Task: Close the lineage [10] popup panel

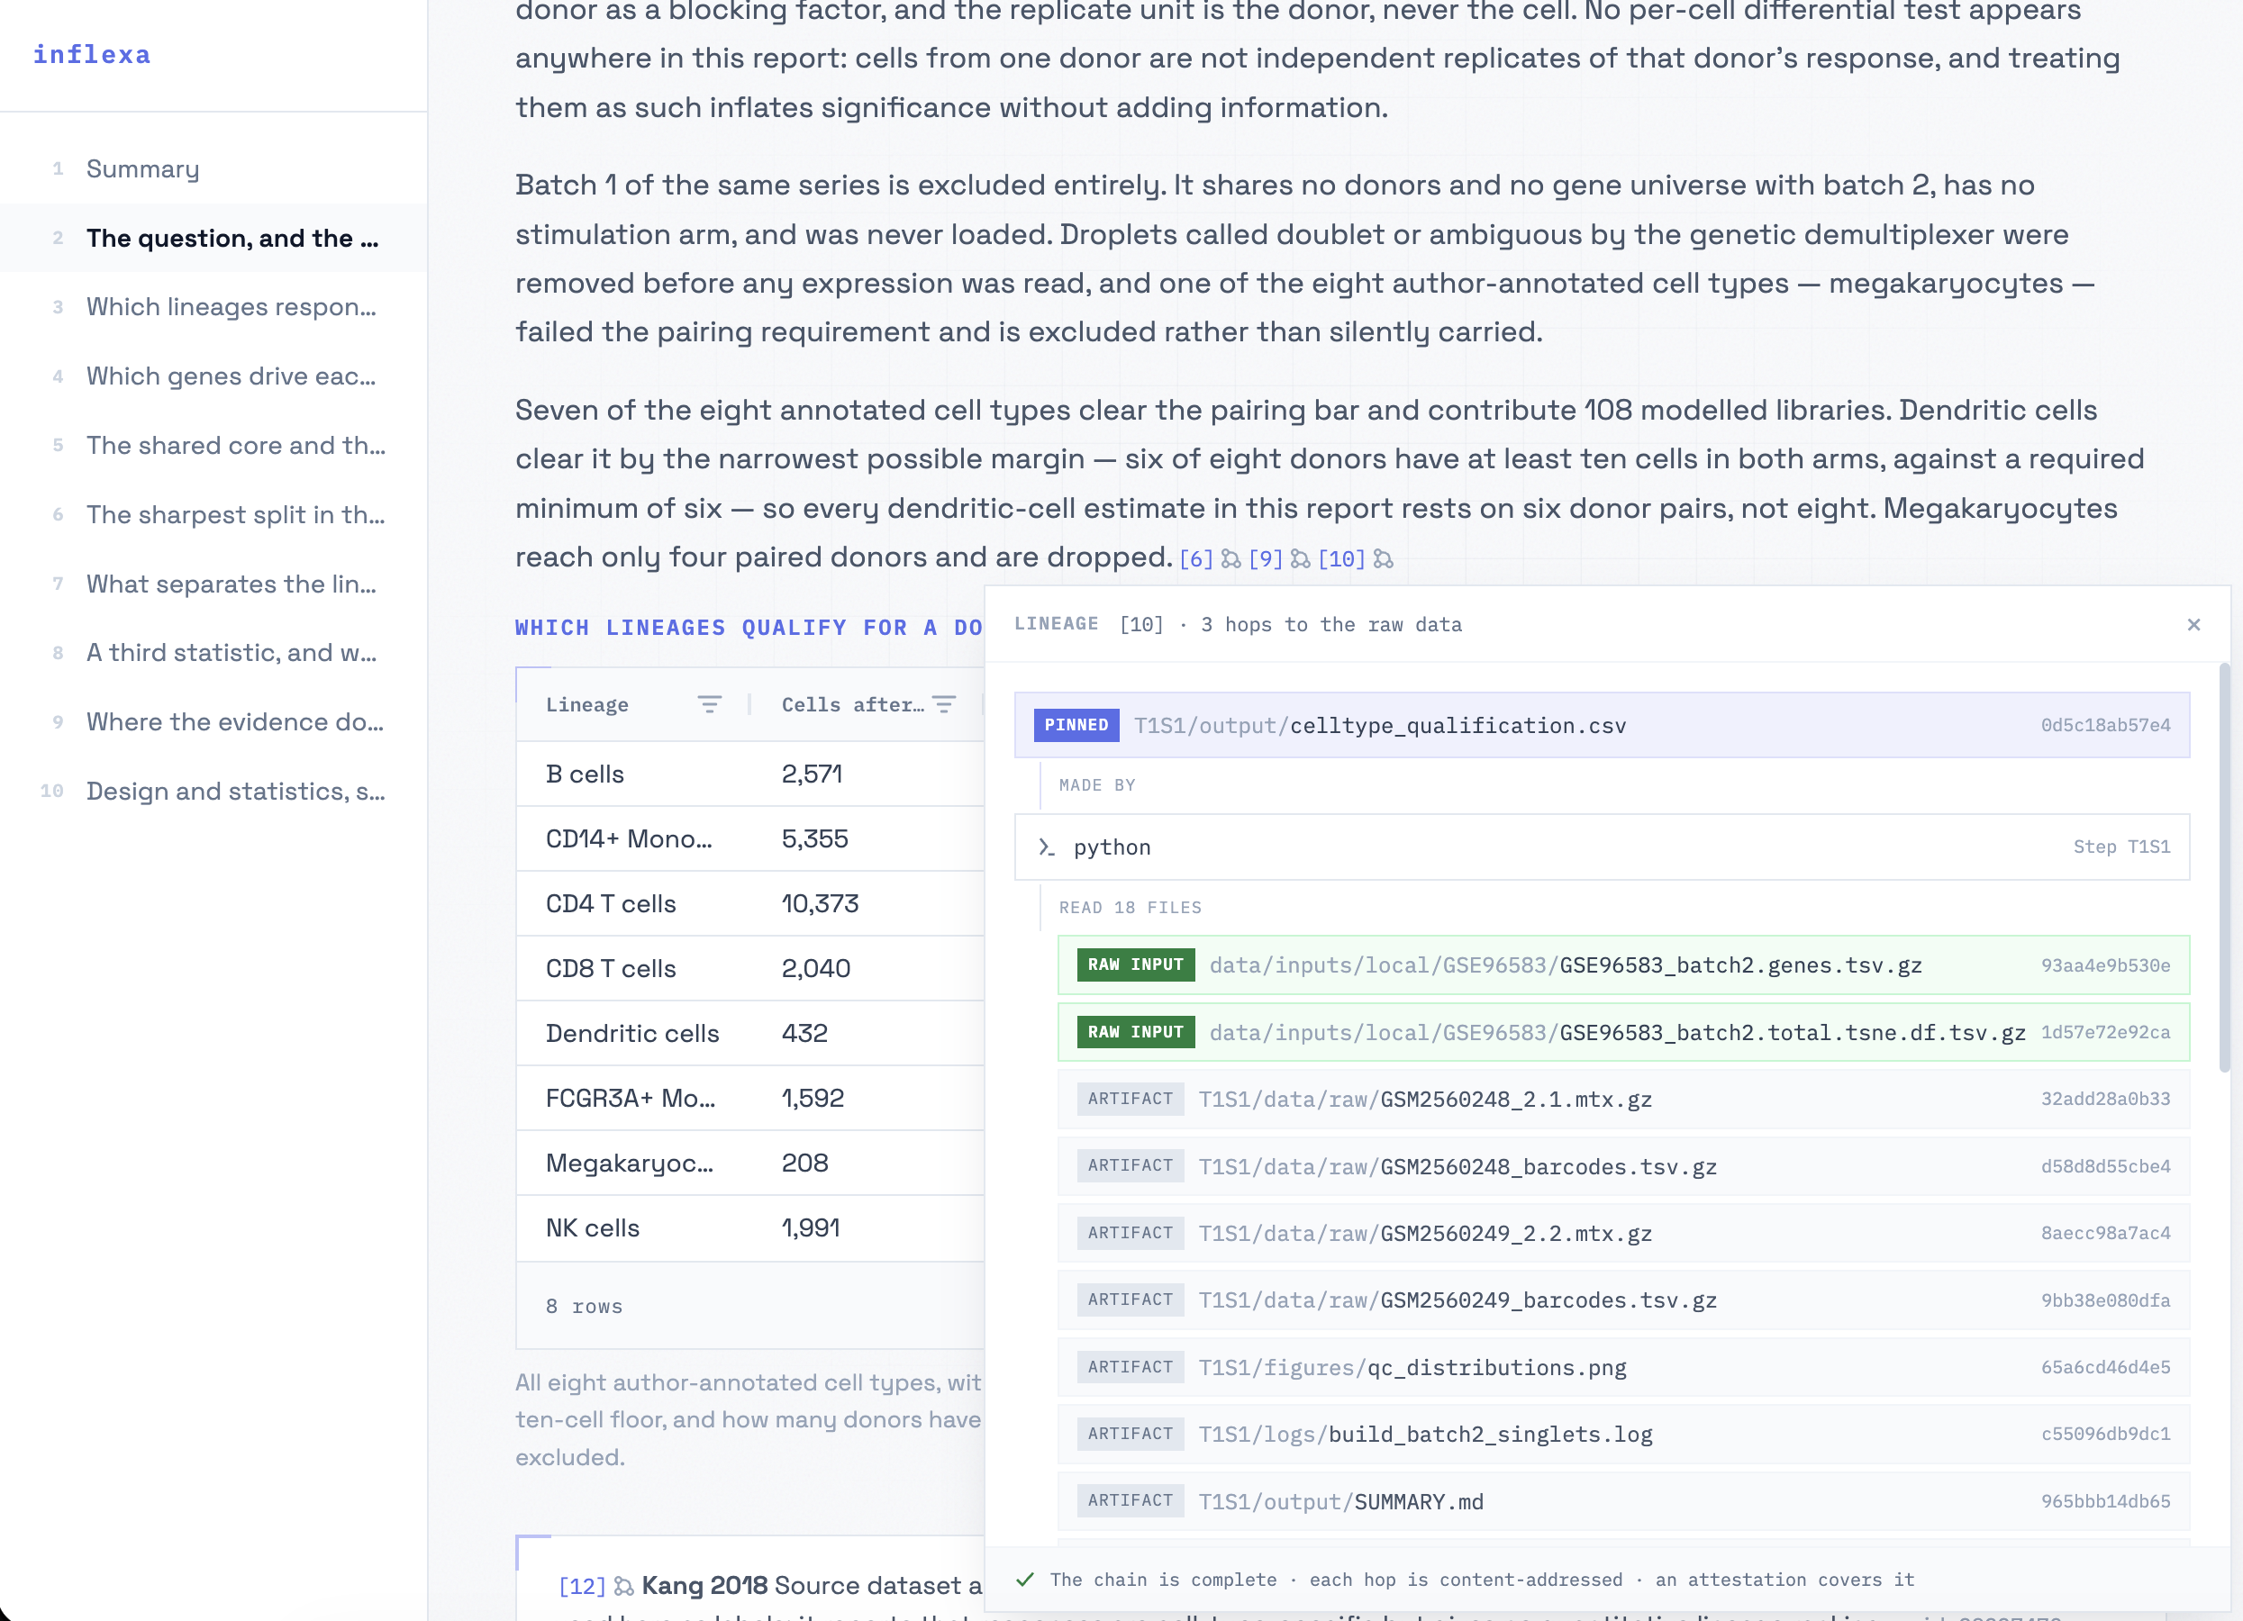Action: [x=2193, y=625]
